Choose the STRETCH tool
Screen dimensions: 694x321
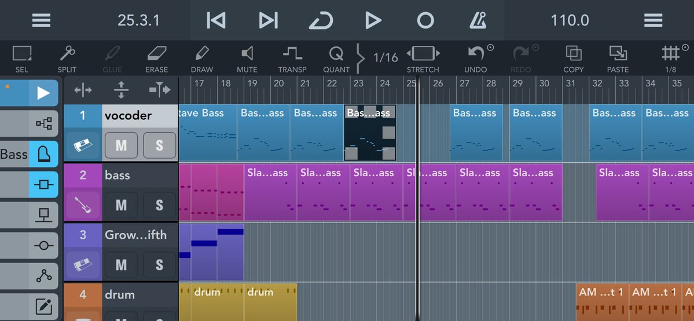click(423, 59)
